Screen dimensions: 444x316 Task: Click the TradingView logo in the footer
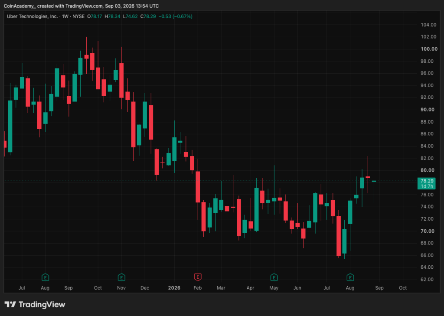click(35, 304)
